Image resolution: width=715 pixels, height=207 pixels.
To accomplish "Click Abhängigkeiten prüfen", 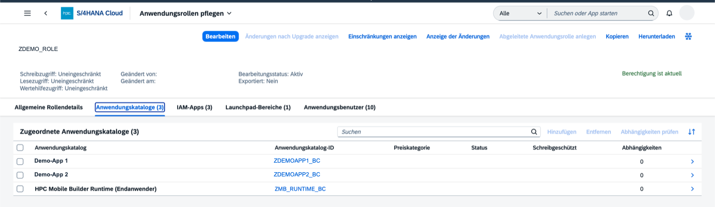I will click(650, 132).
